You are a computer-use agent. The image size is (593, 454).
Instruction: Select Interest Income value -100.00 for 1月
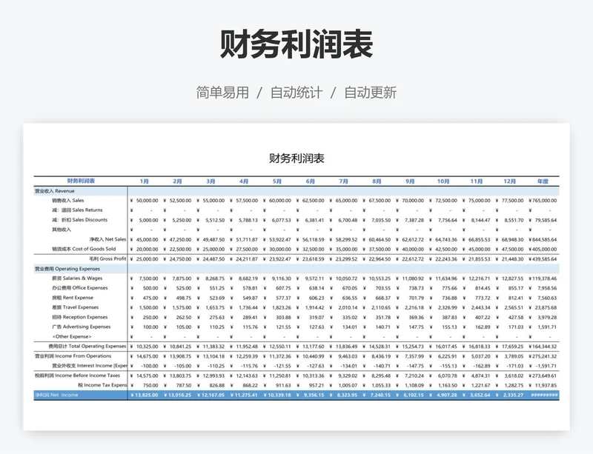click(150, 367)
